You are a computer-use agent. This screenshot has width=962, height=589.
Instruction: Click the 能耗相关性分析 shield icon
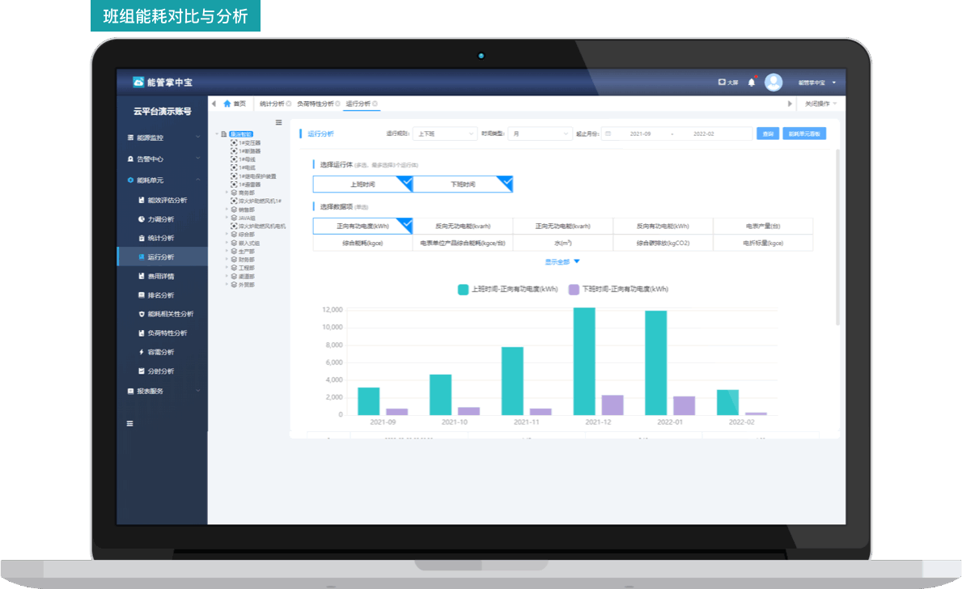(x=142, y=314)
